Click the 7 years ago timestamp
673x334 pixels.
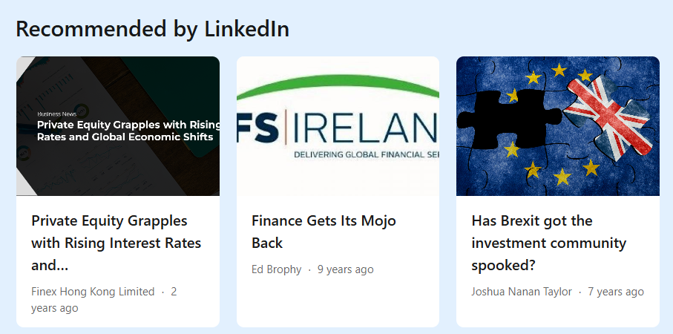click(x=616, y=292)
